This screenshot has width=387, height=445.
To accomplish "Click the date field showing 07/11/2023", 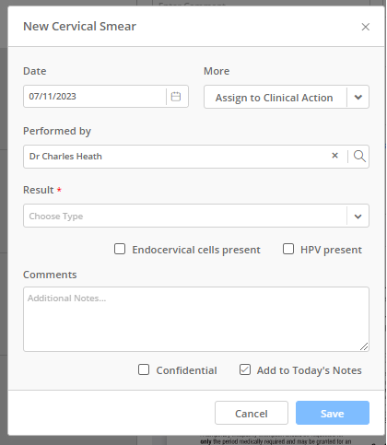I will (95, 97).
